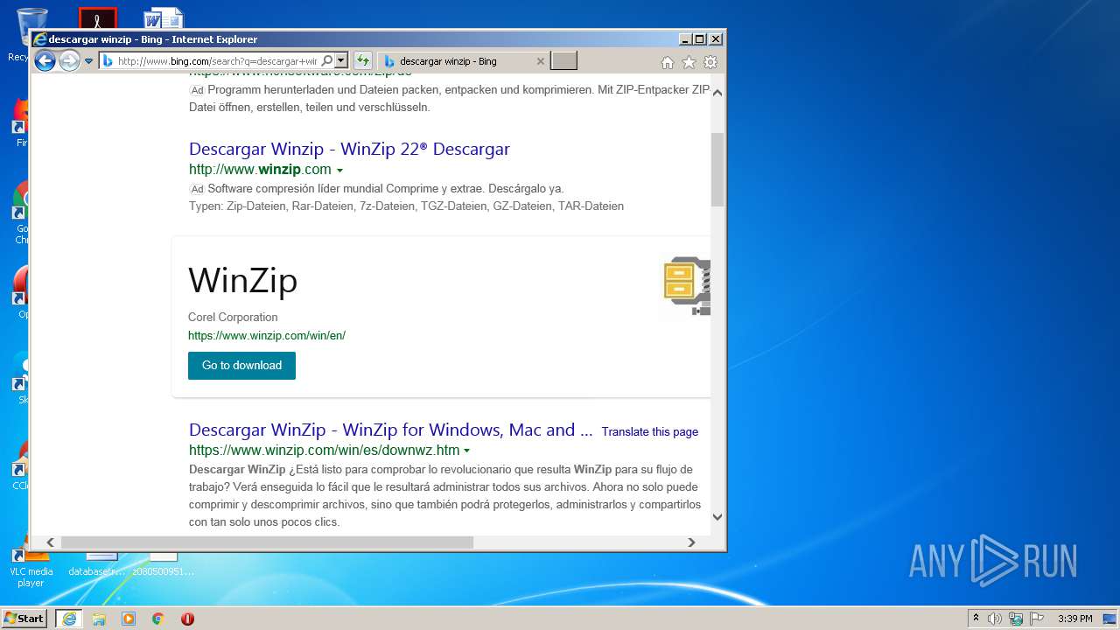Click vertical scrollbar down arrow
The width and height of the screenshot is (1120, 630).
coord(717,516)
